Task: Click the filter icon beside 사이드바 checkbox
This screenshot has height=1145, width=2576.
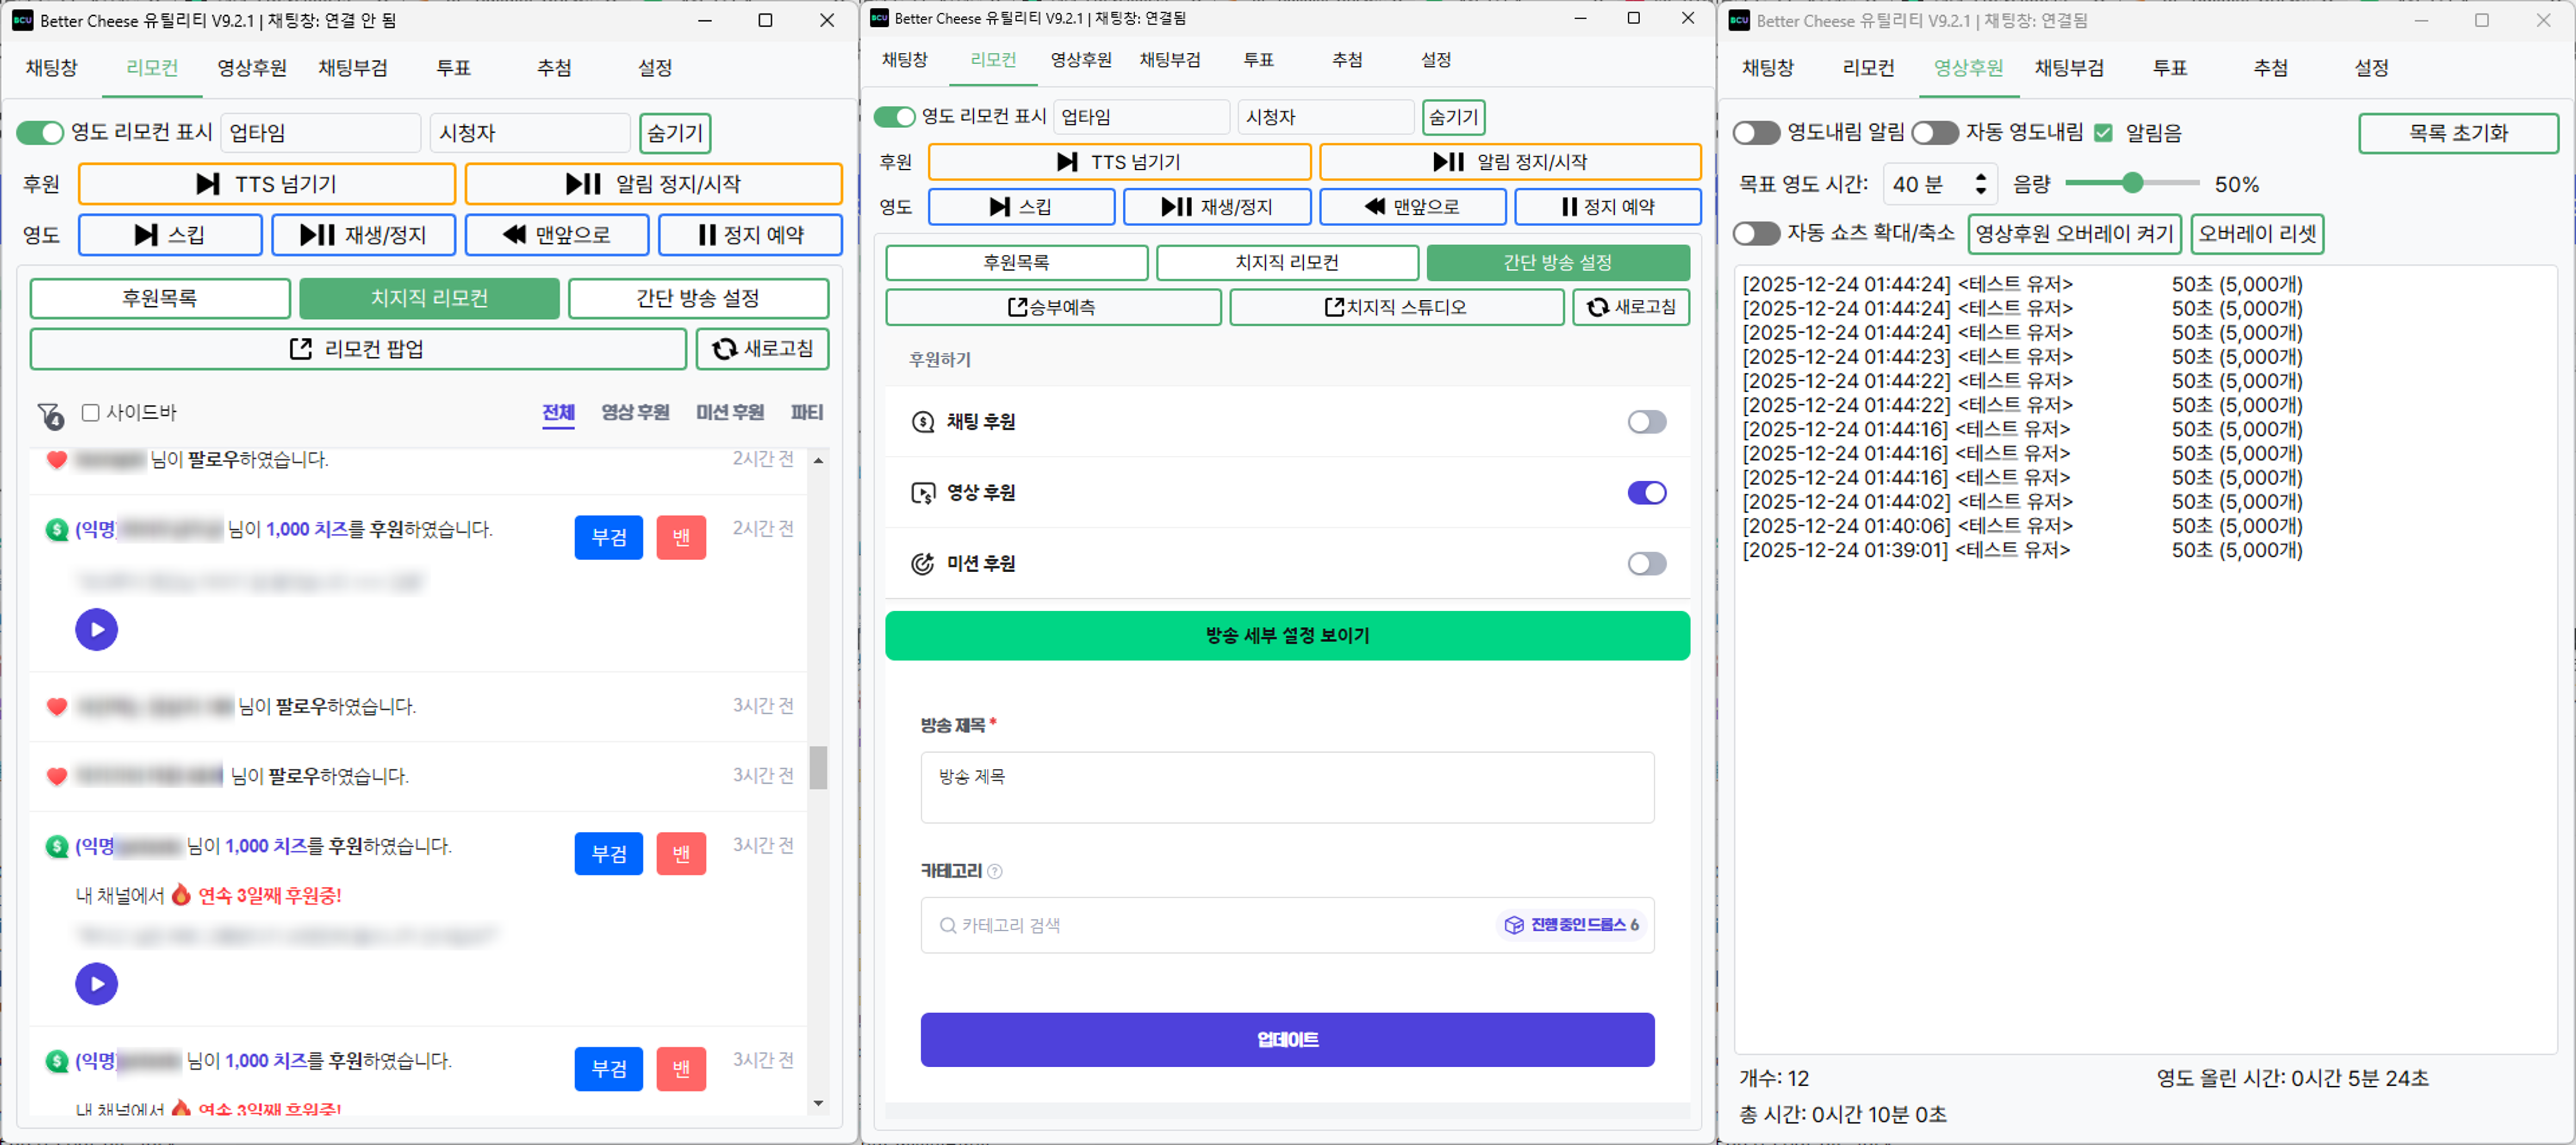Action: click(x=50, y=415)
